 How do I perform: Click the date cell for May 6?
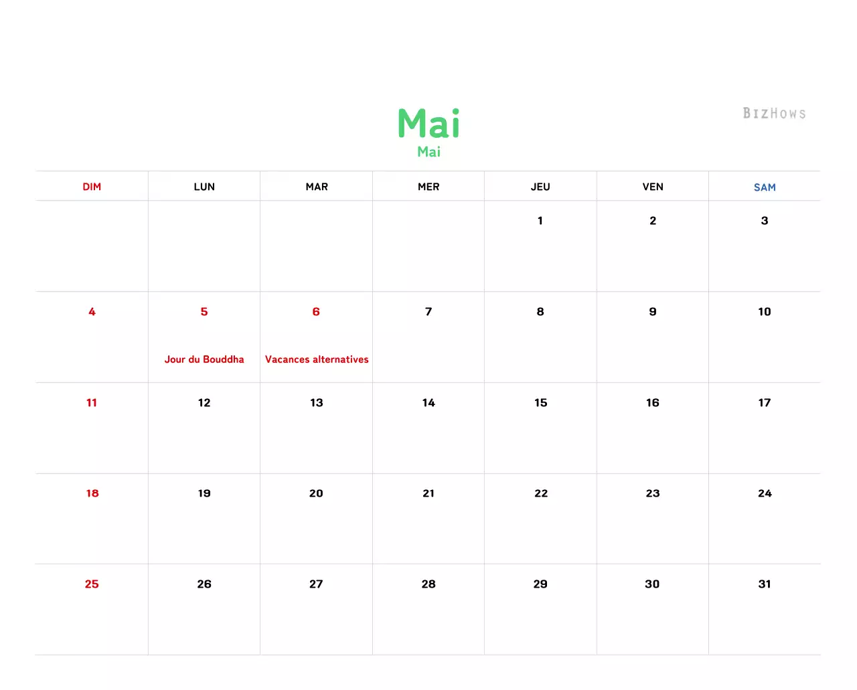point(316,311)
